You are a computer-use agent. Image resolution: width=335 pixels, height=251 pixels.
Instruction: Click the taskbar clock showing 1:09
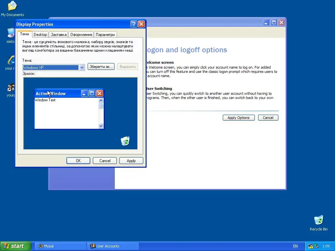[x=326, y=246]
